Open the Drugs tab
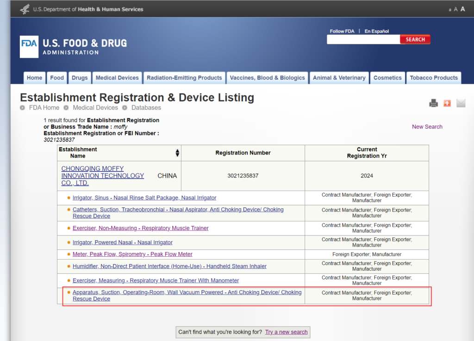 point(80,78)
